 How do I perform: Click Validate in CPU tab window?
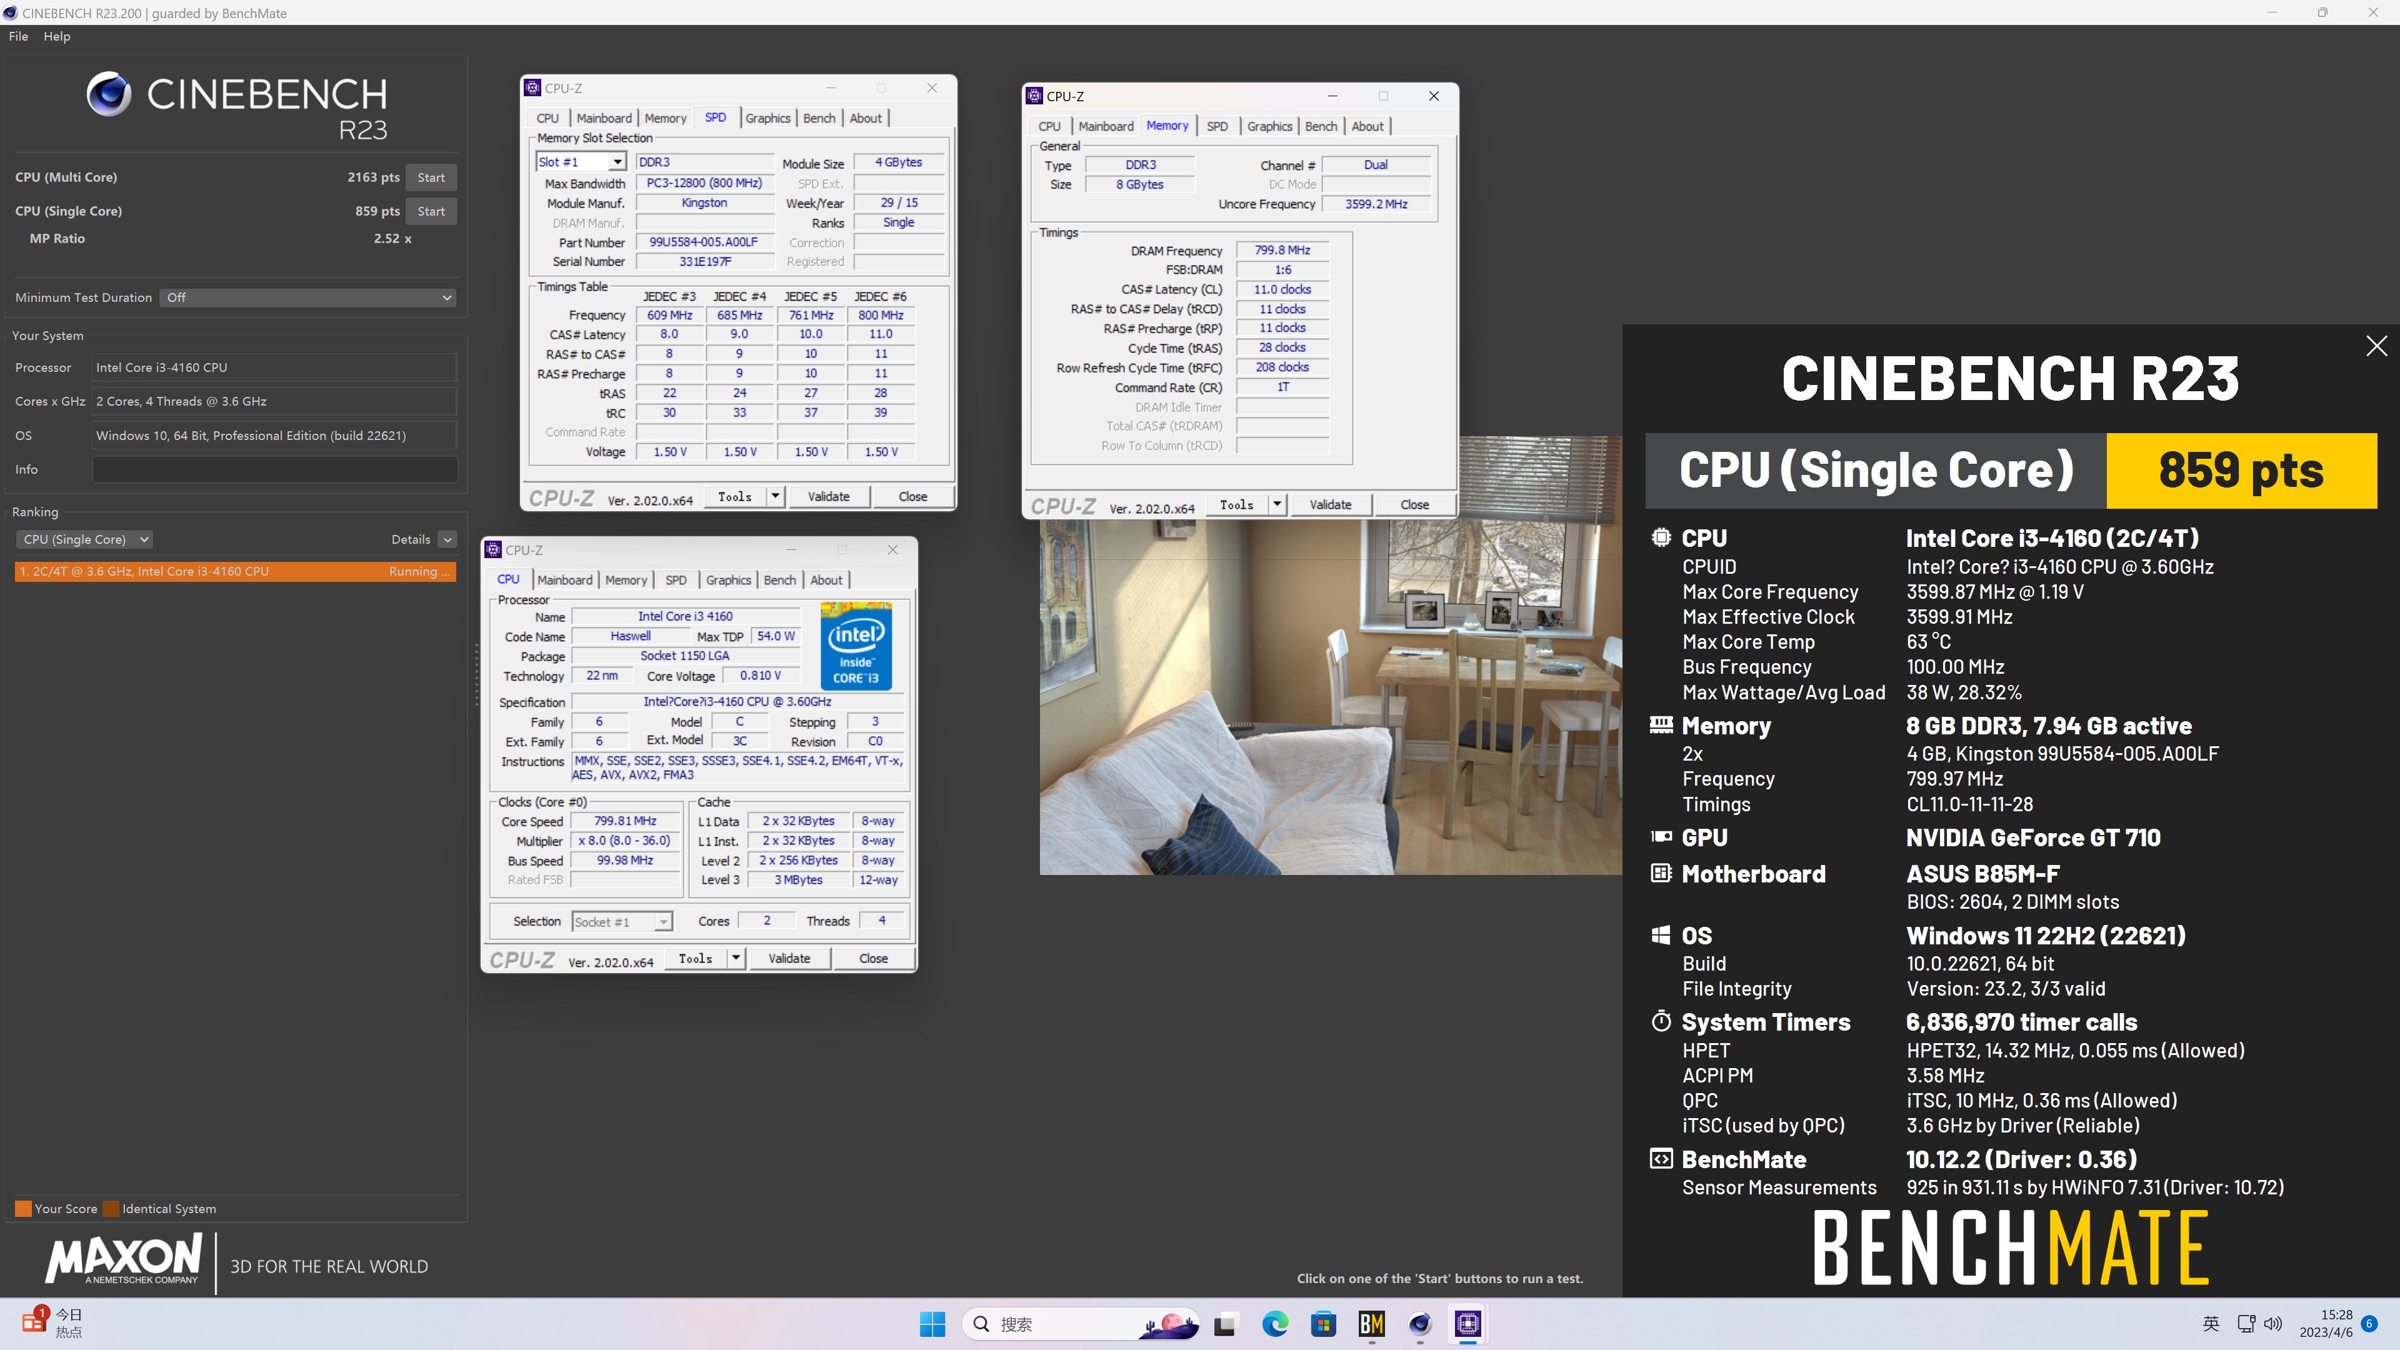click(x=789, y=959)
